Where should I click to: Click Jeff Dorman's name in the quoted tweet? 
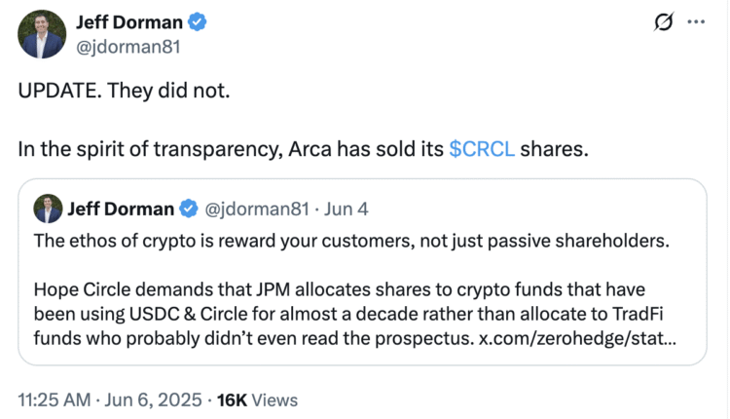tap(121, 209)
